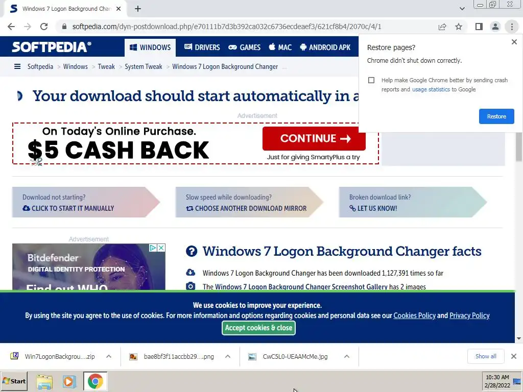Expand options for the png download
523x392 pixels.
(x=228, y=356)
